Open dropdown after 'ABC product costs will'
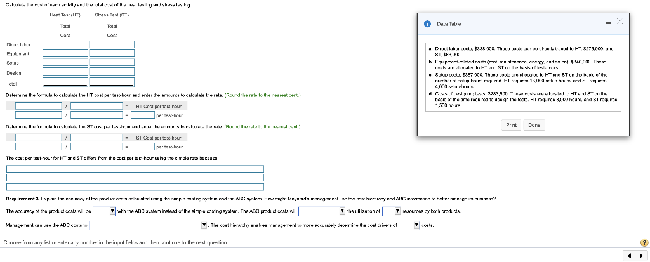The width and height of the screenshot is (650, 262). click(322, 211)
